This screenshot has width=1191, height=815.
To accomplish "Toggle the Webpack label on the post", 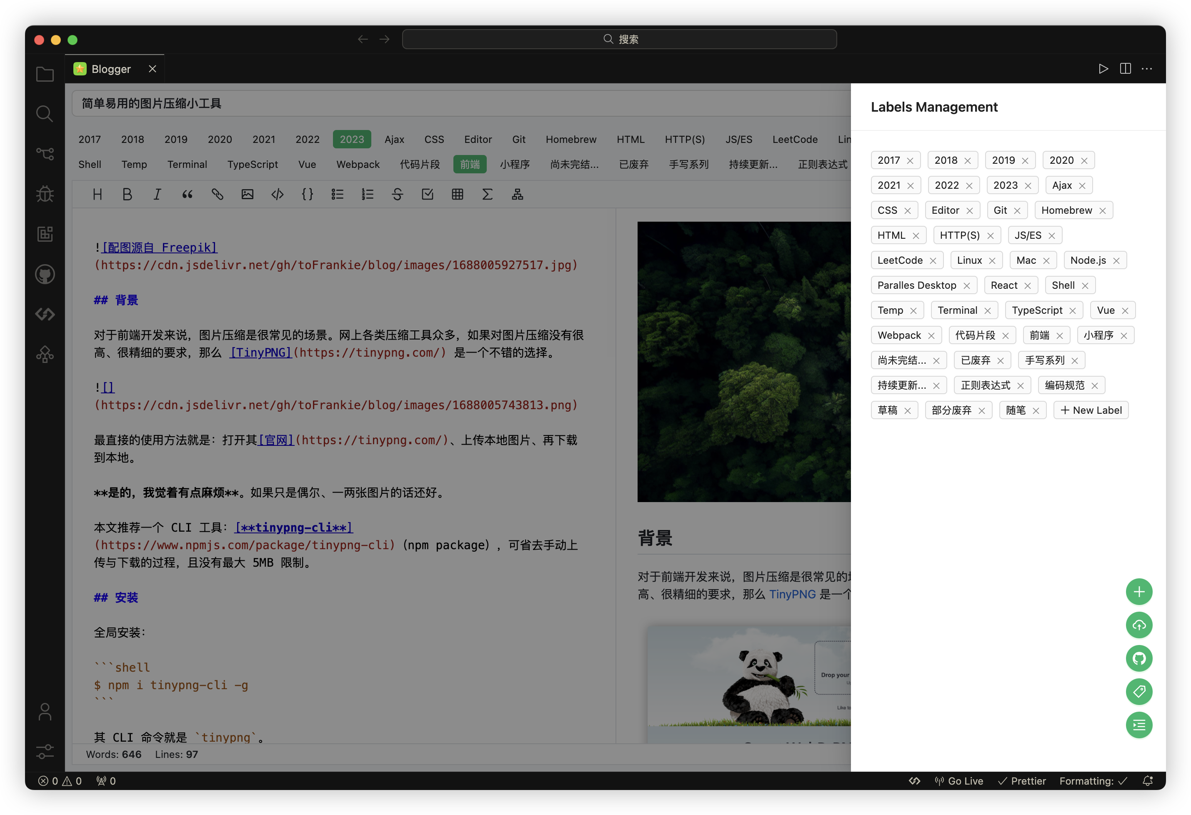I will pos(358,165).
